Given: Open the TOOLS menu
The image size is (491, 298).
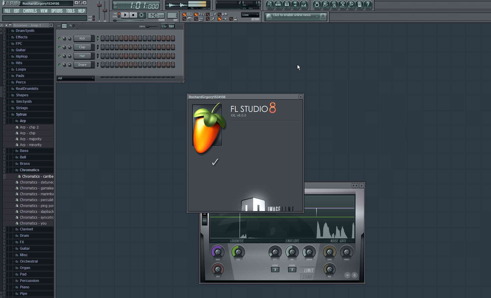Looking at the screenshot, I should pyautogui.click(x=70, y=11).
